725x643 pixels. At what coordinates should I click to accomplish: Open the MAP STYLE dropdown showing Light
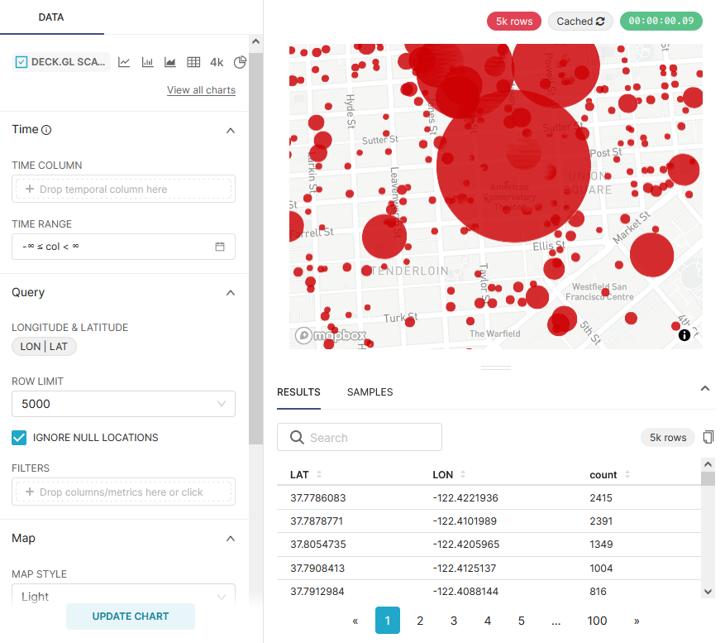tap(123, 597)
